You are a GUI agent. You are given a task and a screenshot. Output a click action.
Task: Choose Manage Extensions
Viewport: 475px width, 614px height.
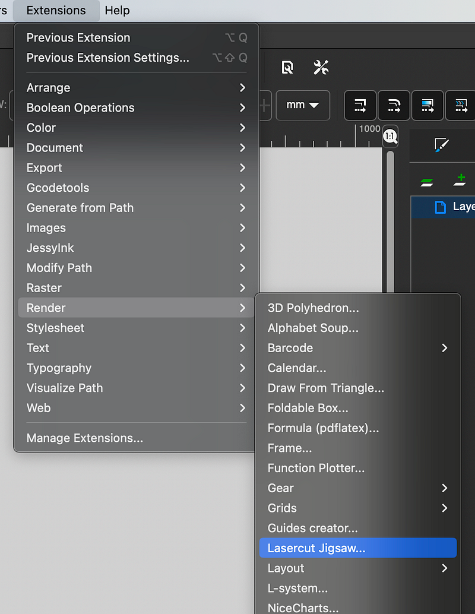click(137, 438)
